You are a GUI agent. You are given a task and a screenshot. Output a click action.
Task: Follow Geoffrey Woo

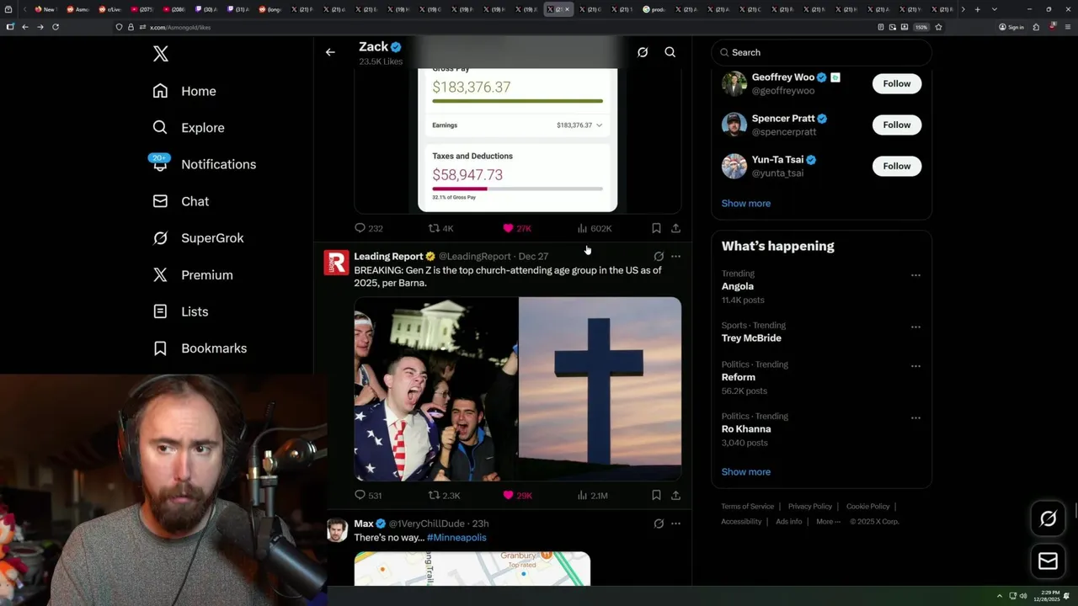coord(897,83)
